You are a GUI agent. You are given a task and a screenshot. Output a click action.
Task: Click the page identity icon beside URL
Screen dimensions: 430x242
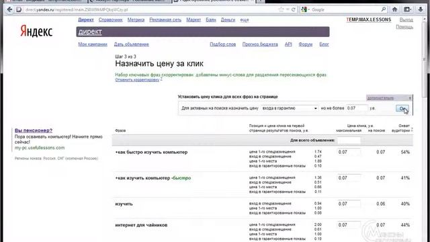point(19,9)
